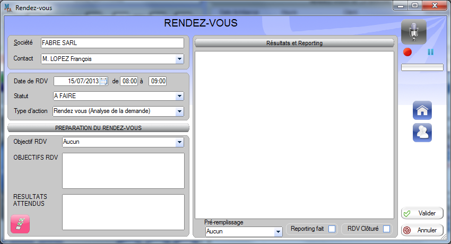Viewport: 451px width, 244px height.
Task: Tick the Reporting fait checkbox
Action: (332, 229)
